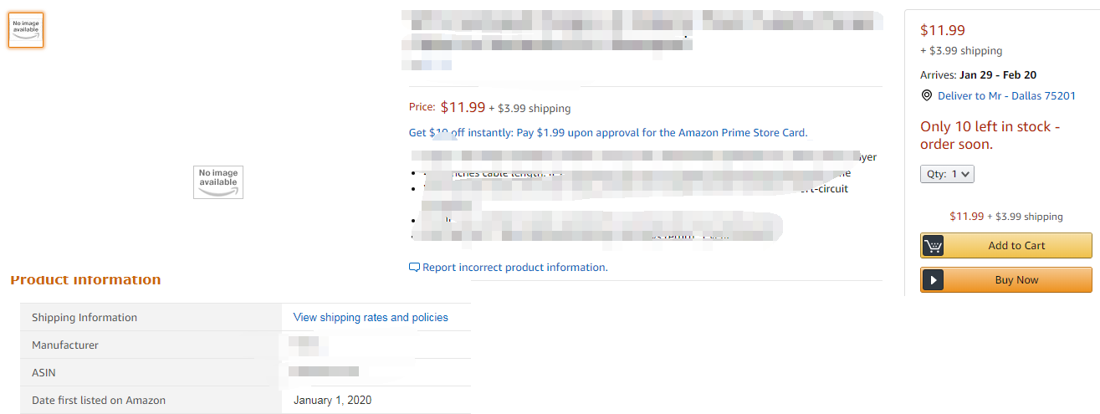The height and width of the screenshot is (414, 1100).
Task: Click Report incorrect product information link
Action: click(x=515, y=268)
